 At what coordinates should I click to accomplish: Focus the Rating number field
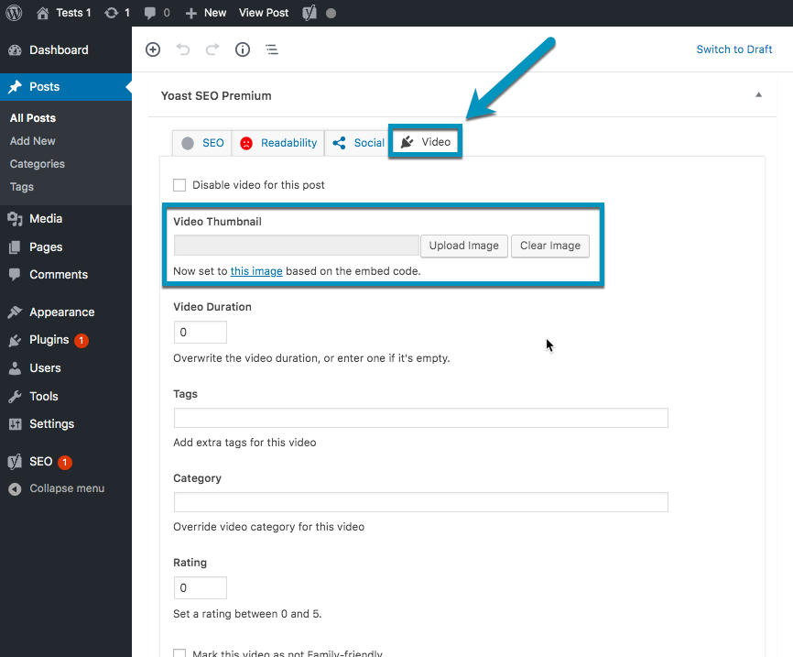point(201,587)
